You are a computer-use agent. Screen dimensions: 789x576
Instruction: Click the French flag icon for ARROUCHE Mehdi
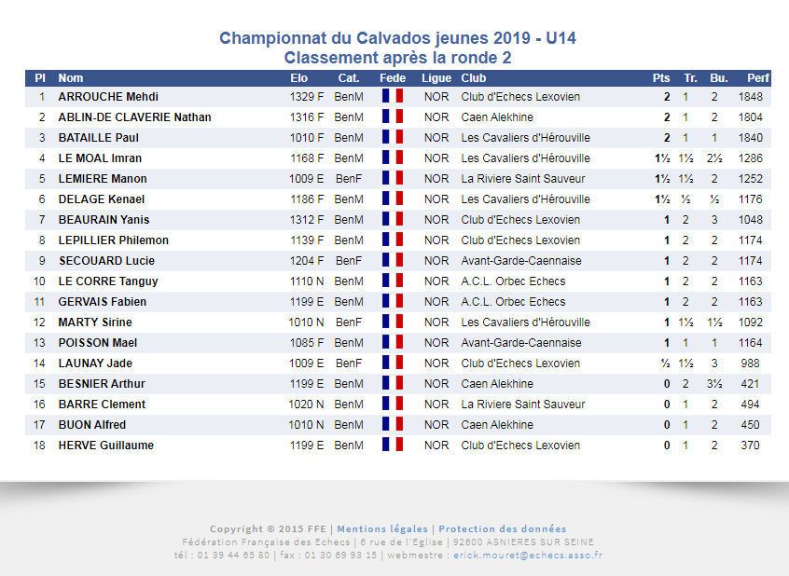(392, 97)
